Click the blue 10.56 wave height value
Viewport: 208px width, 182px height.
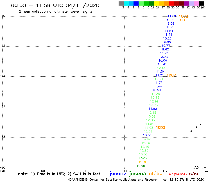point(147,135)
